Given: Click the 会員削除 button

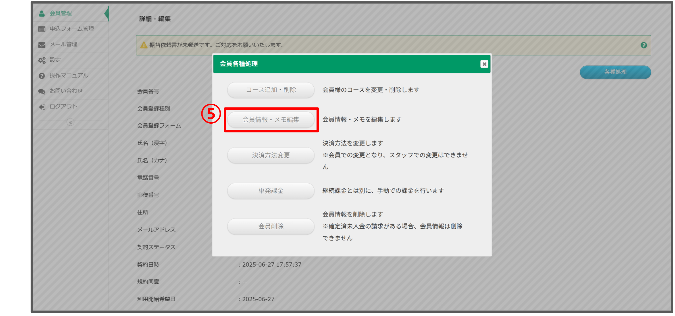Looking at the screenshot, I should 271,226.
